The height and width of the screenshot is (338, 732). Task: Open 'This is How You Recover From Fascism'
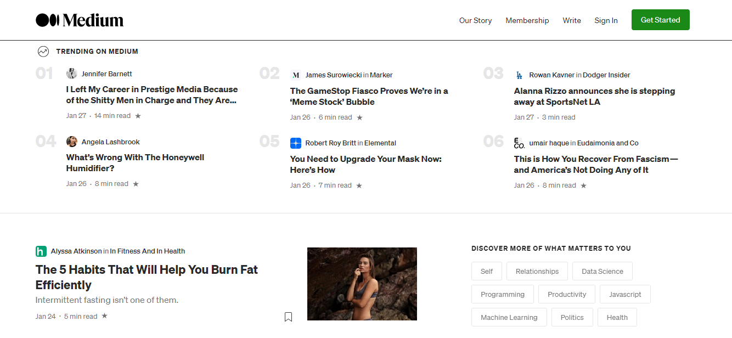[596, 165]
